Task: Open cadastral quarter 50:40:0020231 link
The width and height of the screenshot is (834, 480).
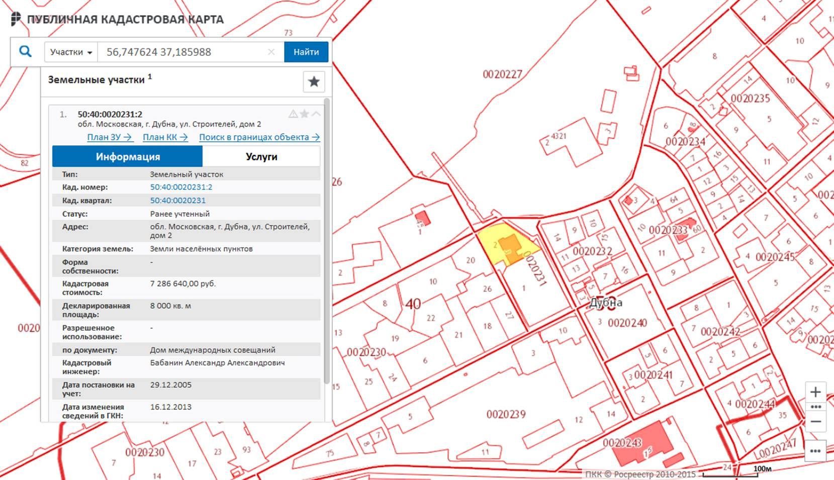Action: coord(177,201)
